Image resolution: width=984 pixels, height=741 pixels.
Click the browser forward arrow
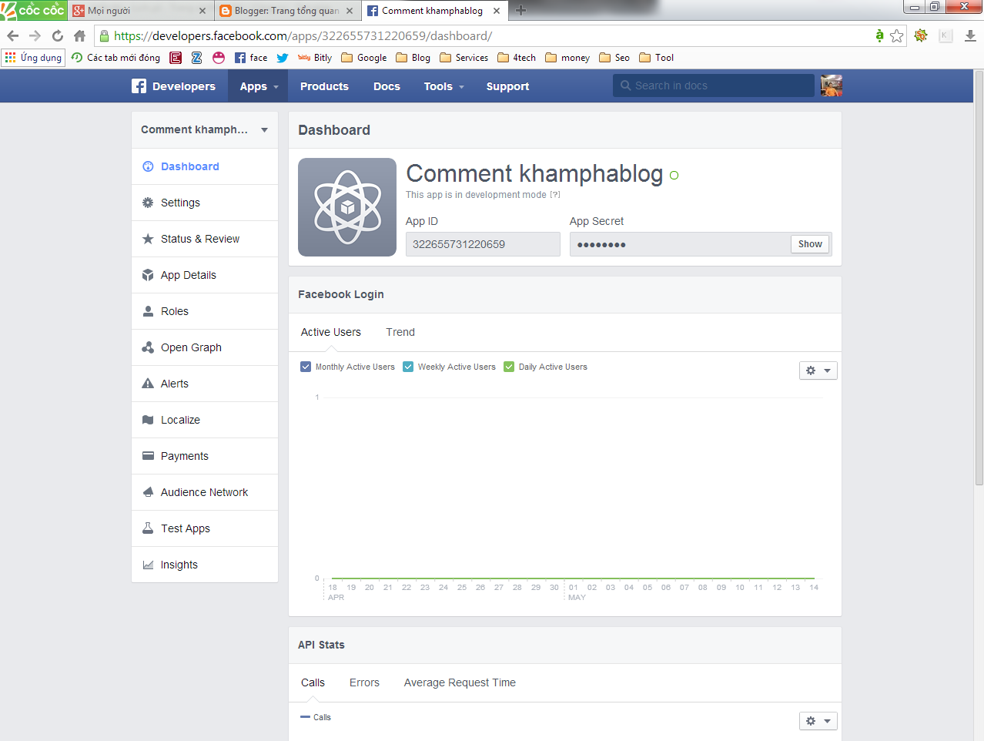[35, 35]
